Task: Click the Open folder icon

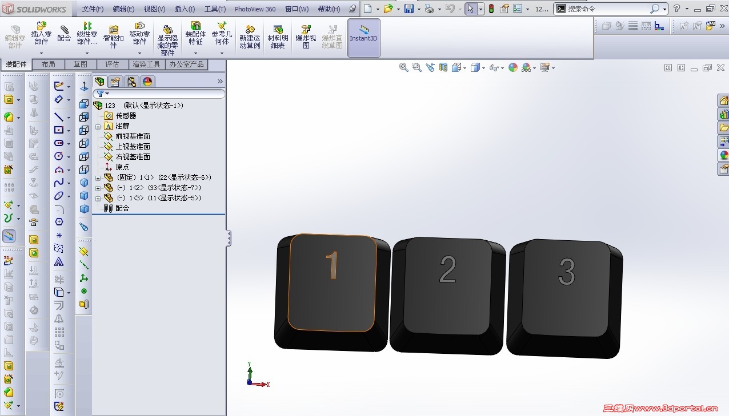Action: 388,9
